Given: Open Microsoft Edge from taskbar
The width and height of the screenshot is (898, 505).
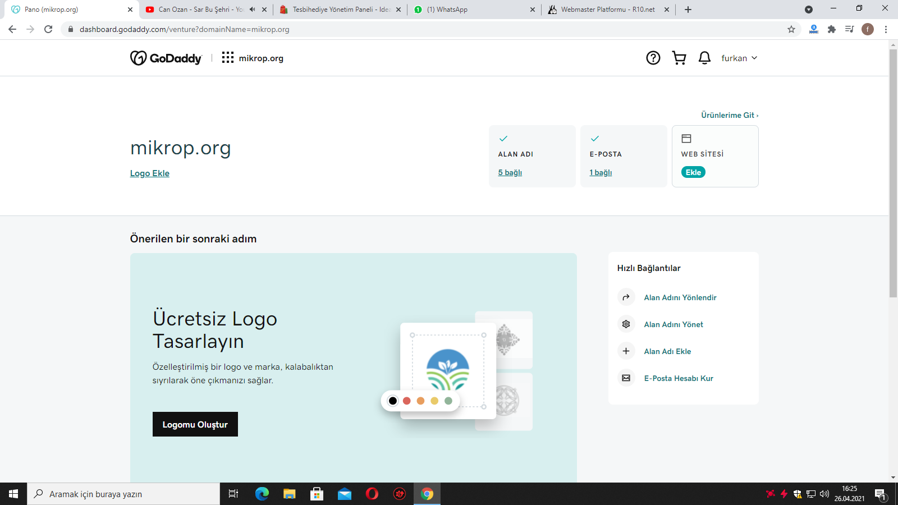Looking at the screenshot, I should click(262, 494).
